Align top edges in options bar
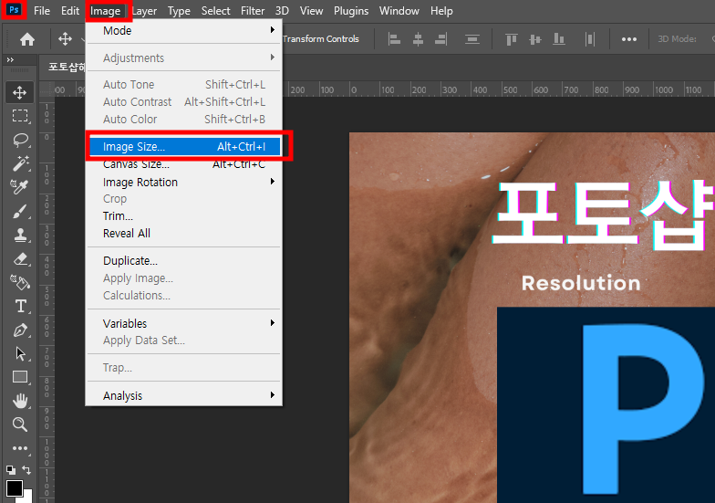 pyautogui.click(x=511, y=39)
